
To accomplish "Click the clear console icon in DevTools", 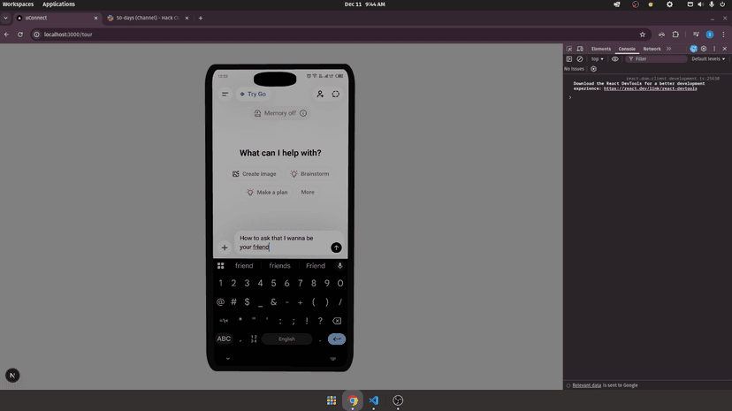I will pyautogui.click(x=580, y=59).
